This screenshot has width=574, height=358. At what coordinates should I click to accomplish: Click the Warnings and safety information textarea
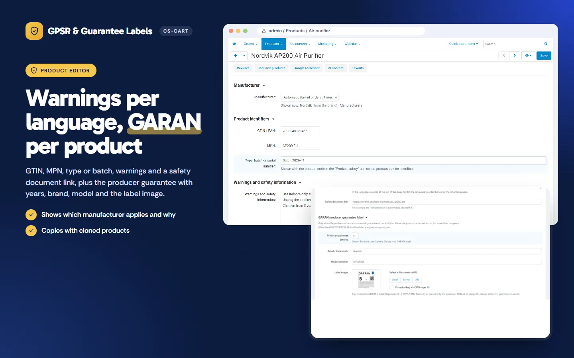pos(296,207)
